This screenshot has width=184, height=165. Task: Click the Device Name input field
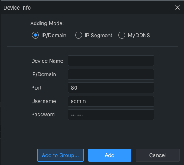(111, 61)
